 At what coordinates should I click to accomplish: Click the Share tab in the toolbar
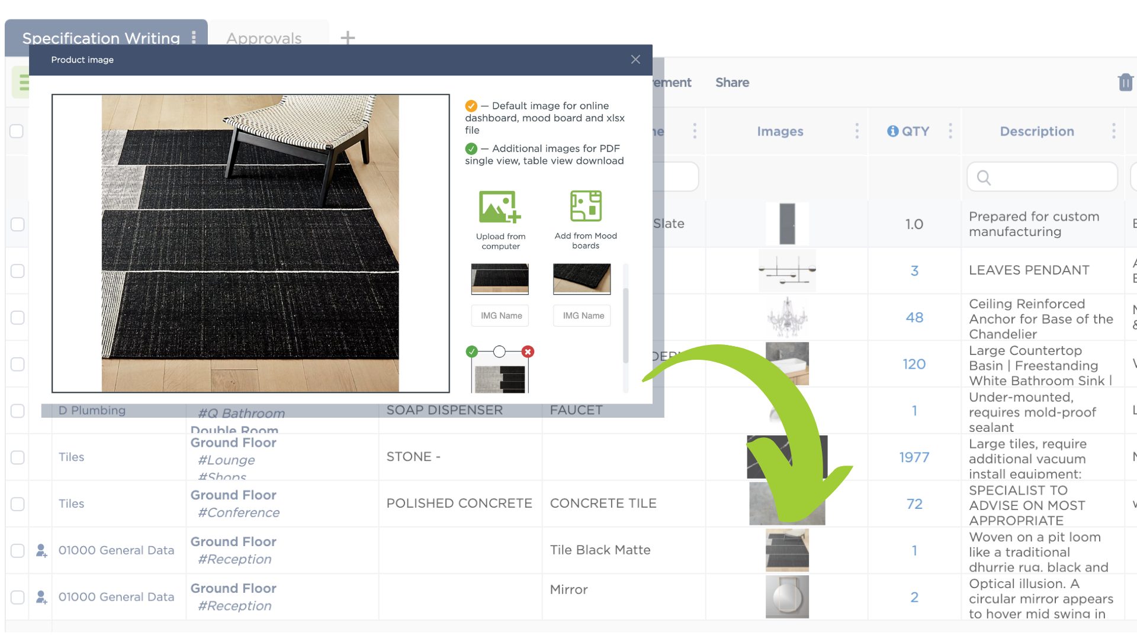pyautogui.click(x=732, y=82)
